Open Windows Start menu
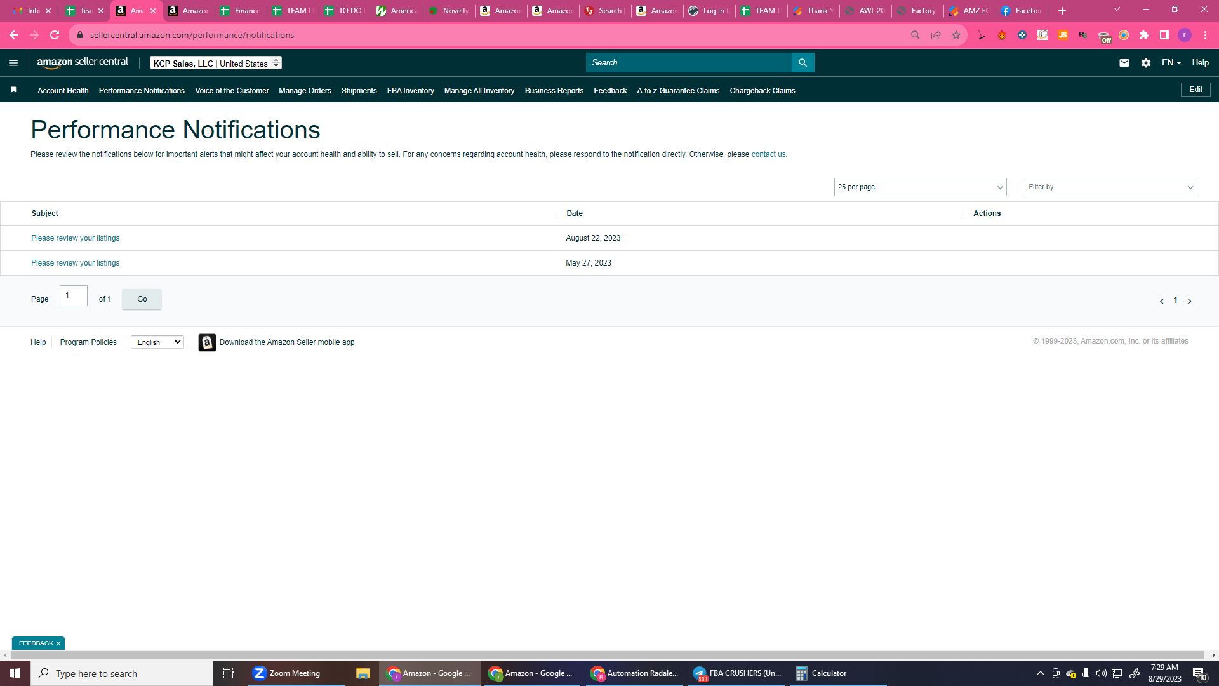 pos(15,673)
